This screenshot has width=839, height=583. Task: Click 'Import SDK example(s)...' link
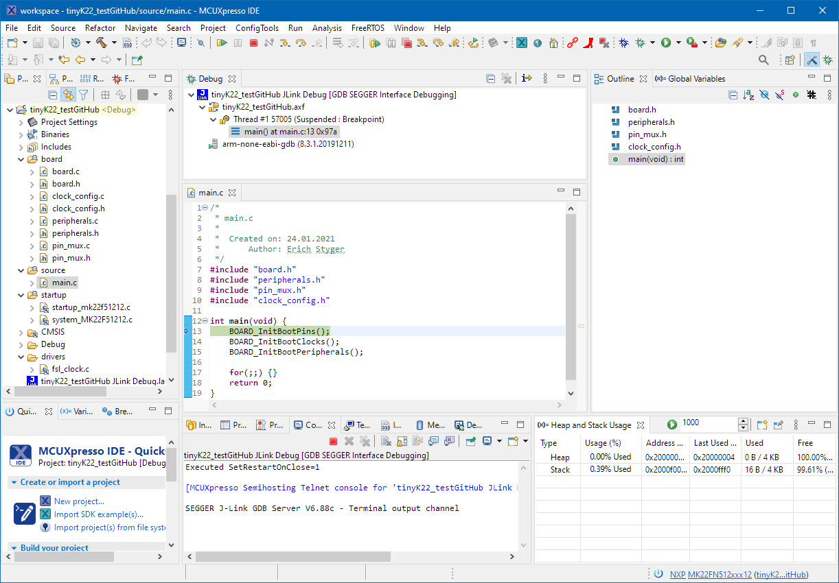[99, 514]
